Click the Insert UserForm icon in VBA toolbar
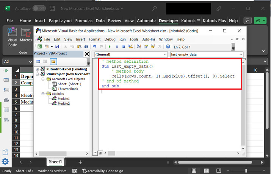271x174 pixels. (x=47, y=47)
